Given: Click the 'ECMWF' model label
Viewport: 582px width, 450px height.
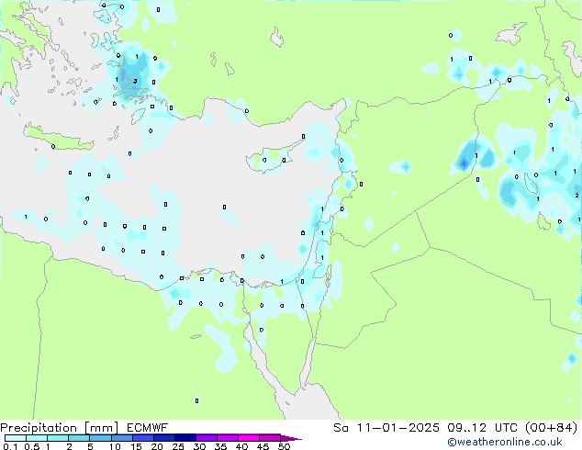Looking at the screenshot, I should point(148,428).
